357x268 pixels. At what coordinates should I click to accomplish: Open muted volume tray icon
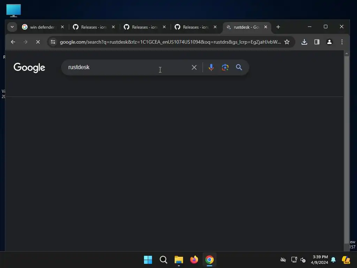tap(303, 260)
